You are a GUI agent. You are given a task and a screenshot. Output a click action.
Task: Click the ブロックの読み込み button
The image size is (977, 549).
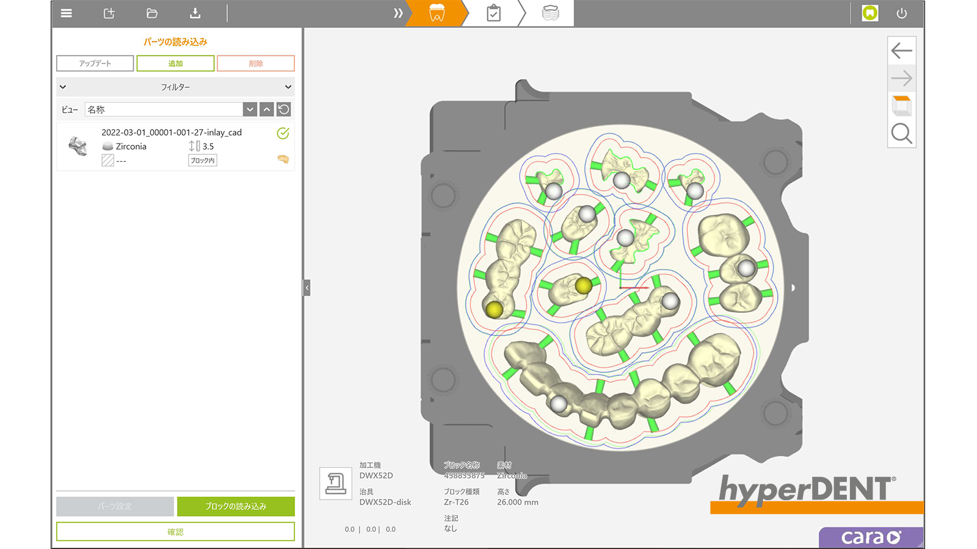coord(236,506)
